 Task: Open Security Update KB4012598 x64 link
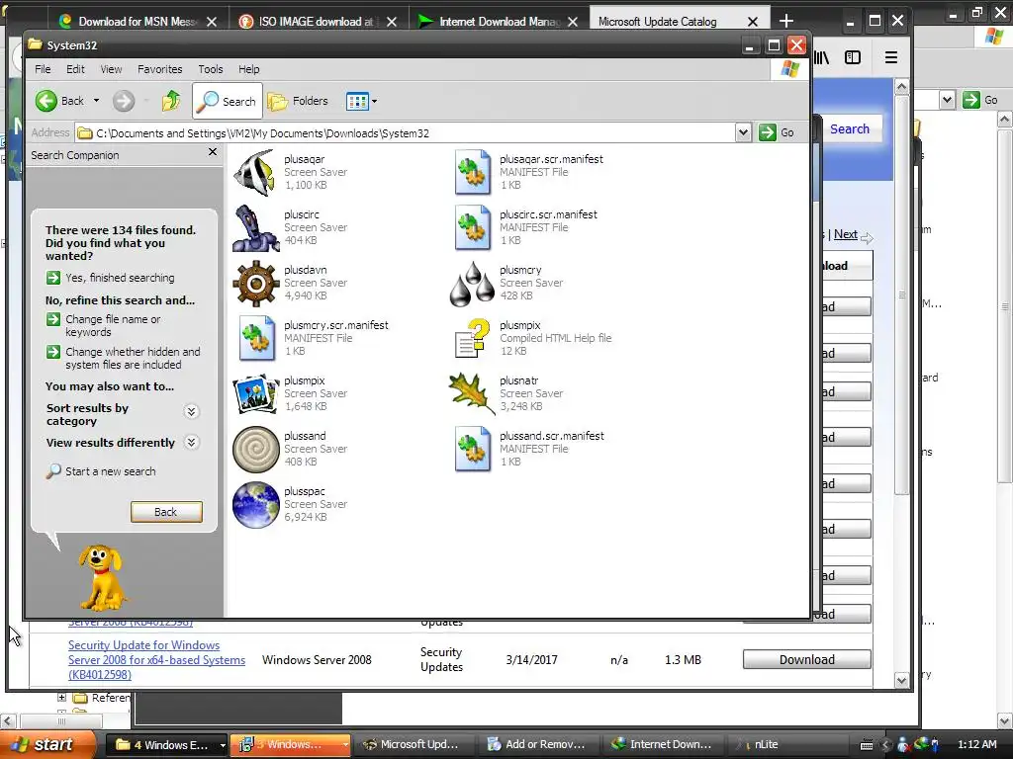point(156,659)
